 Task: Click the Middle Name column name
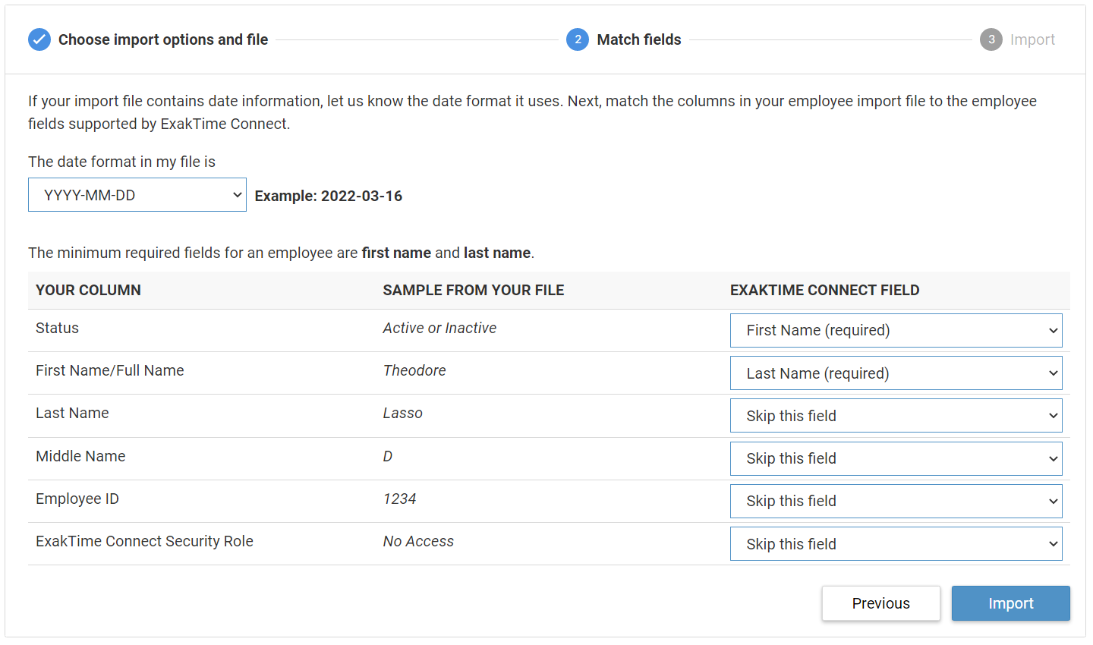(80, 456)
